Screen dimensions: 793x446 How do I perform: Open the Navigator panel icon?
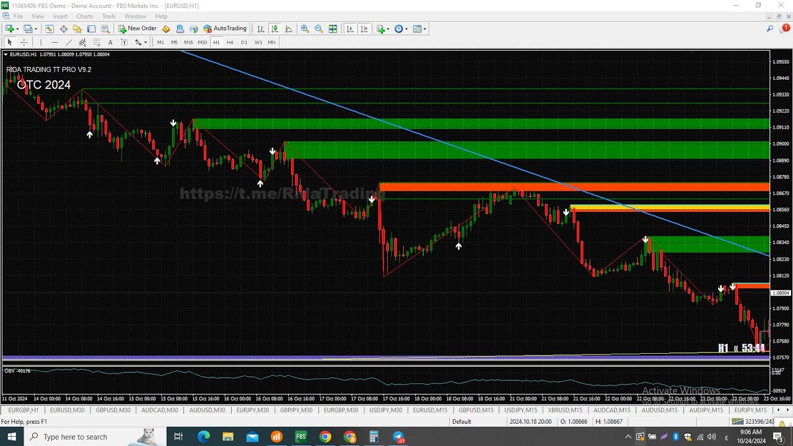click(x=77, y=28)
